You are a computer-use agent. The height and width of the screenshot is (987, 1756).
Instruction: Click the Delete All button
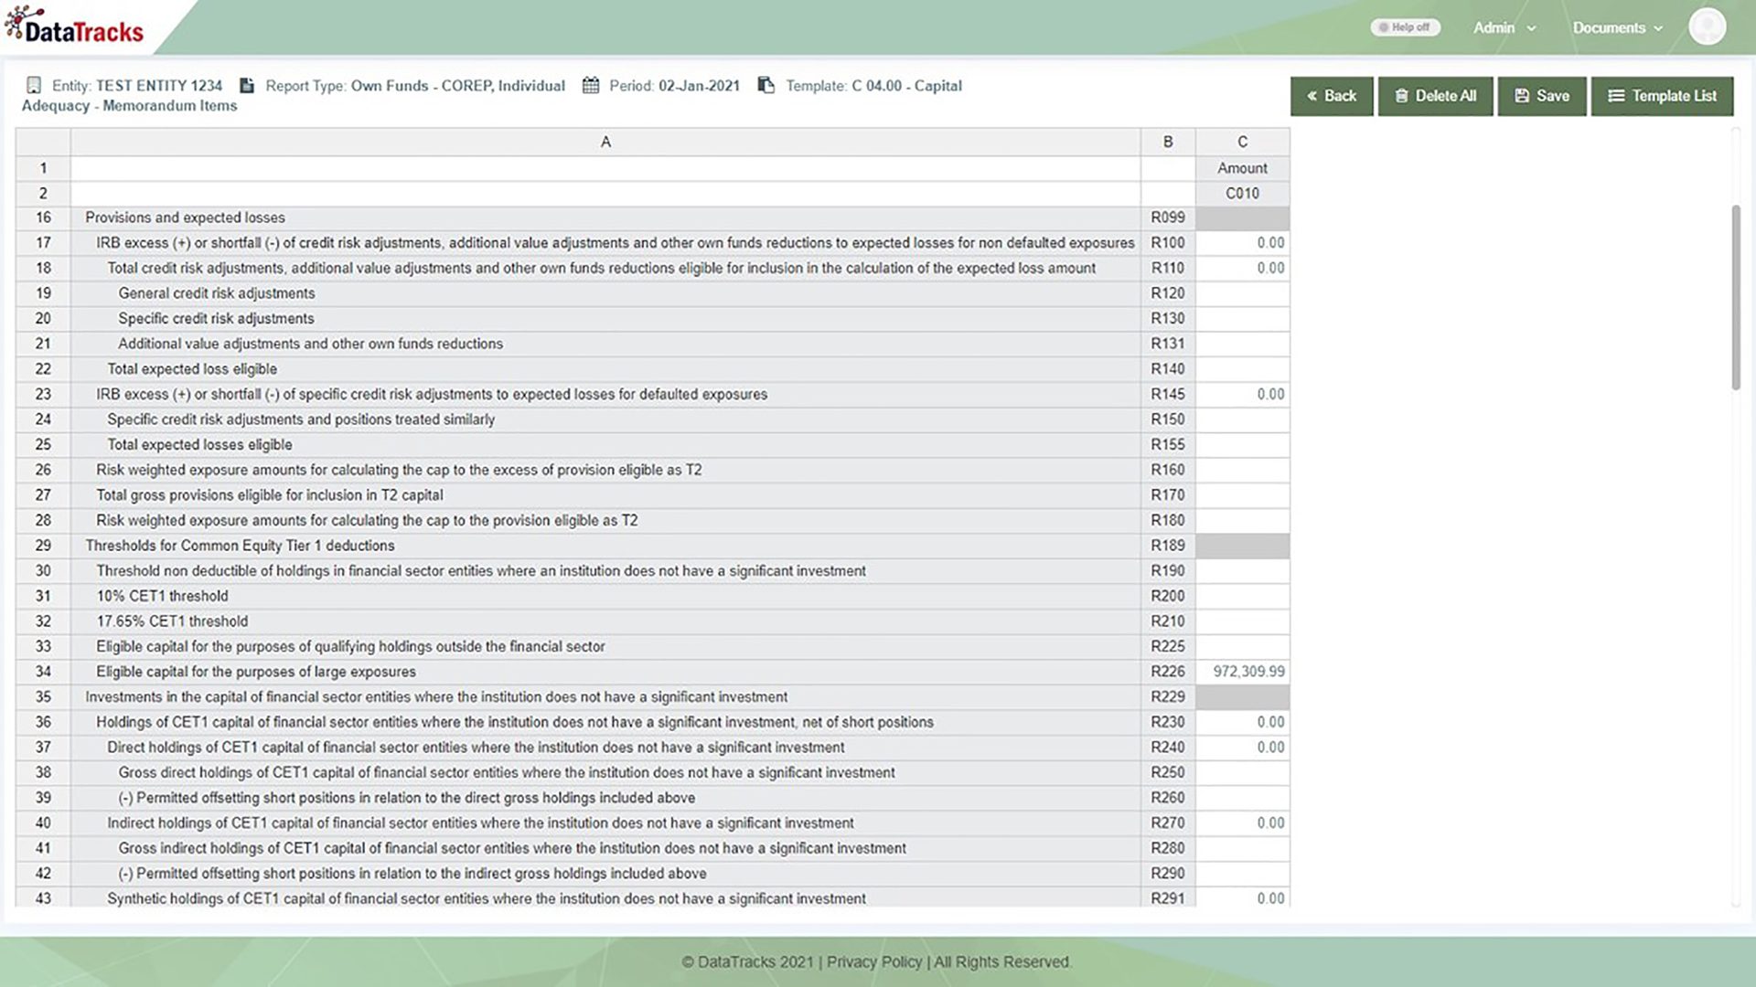1436,96
